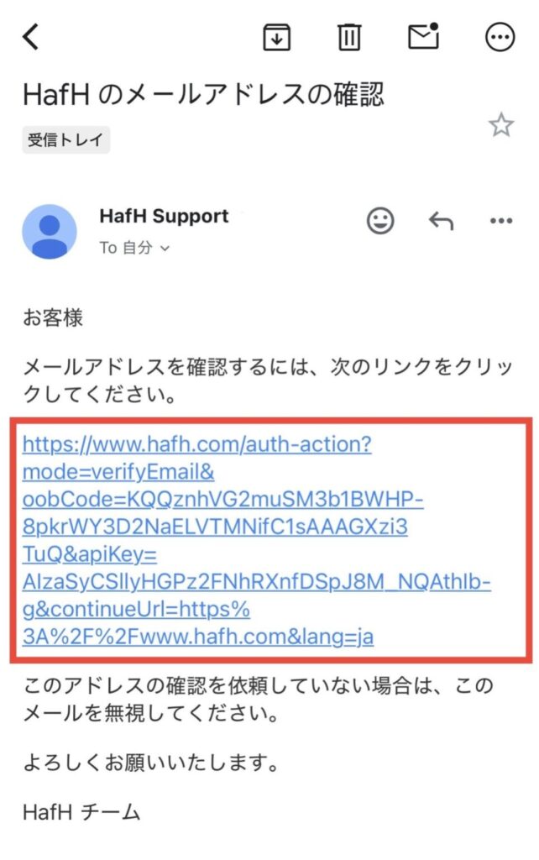
Task: Open message options three-dot menu
Action: pos(501,221)
